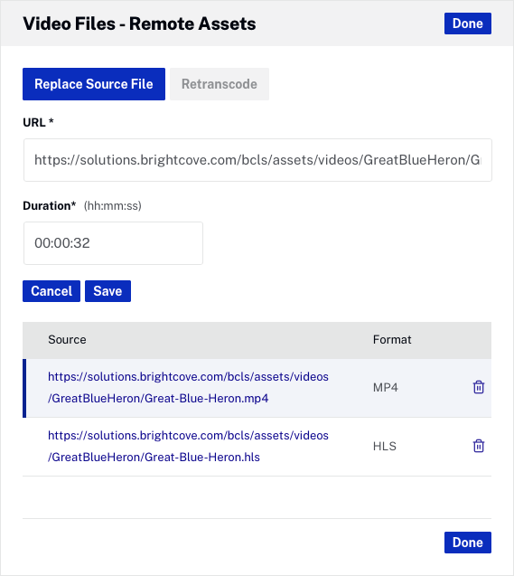This screenshot has width=514, height=576.
Task: Click the Retranscode button
Action: point(220,84)
